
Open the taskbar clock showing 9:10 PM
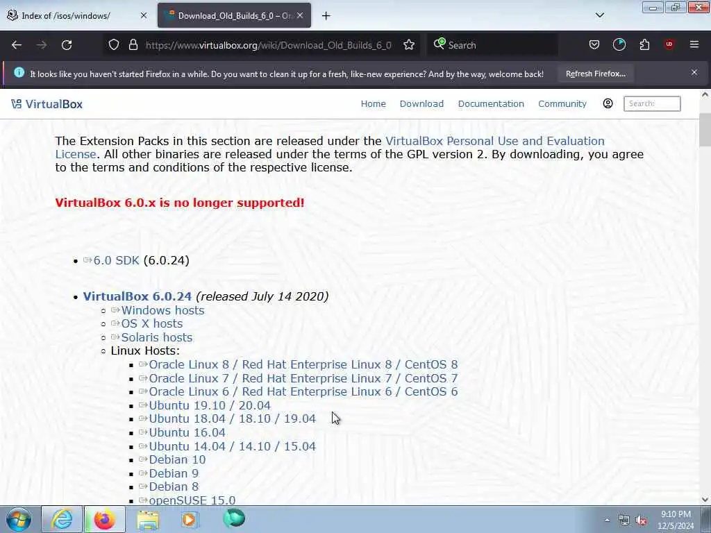coord(676,520)
